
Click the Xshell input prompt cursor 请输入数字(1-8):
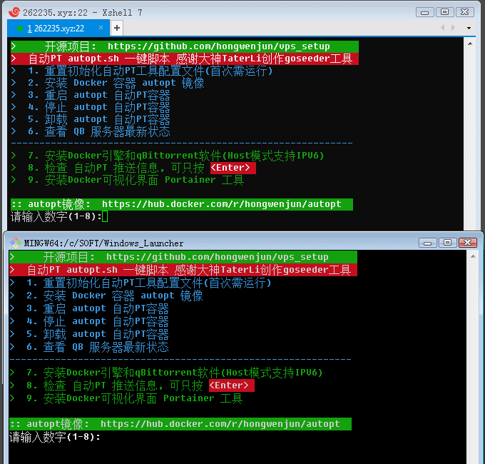click(105, 216)
